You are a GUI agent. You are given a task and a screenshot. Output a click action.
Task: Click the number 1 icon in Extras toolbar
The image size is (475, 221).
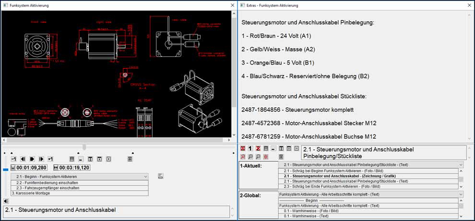point(250,149)
